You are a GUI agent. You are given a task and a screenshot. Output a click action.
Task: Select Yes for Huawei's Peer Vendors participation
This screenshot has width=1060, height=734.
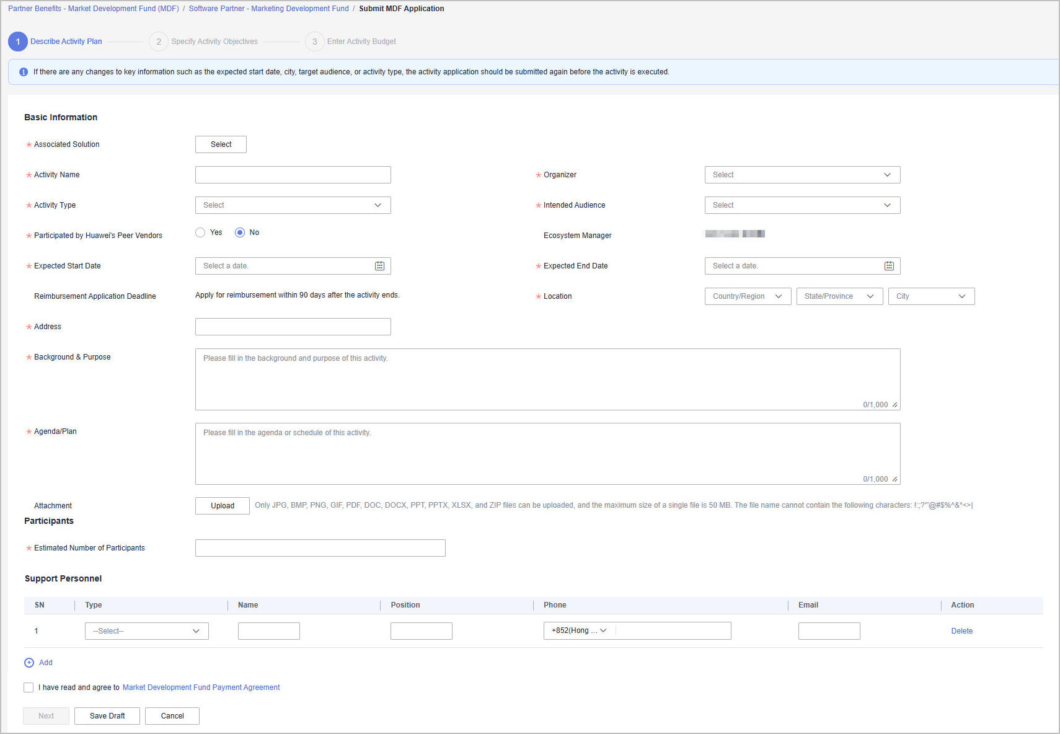pos(200,232)
